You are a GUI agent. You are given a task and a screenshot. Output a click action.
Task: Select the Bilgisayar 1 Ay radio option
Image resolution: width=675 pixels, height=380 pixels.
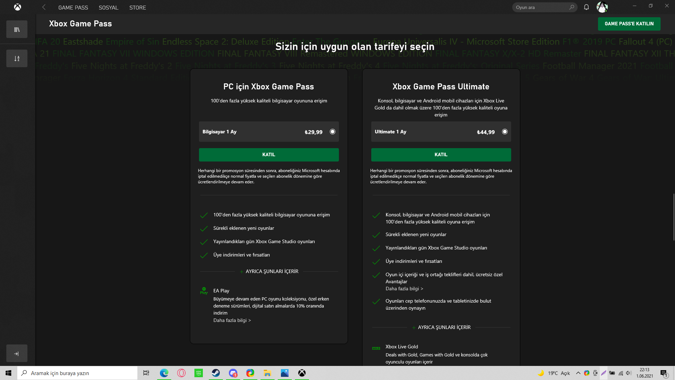[x=333, y=132]
